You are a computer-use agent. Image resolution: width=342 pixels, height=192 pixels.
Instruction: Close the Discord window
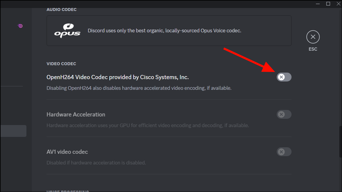tap(338, 4)
